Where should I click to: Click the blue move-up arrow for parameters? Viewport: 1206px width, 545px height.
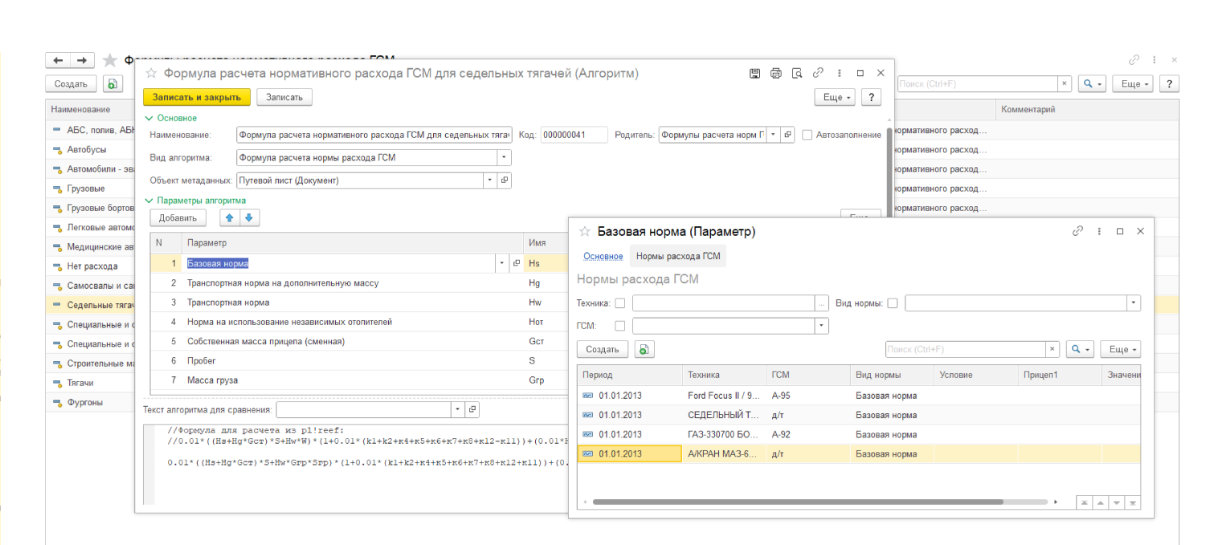click(231, 218)
